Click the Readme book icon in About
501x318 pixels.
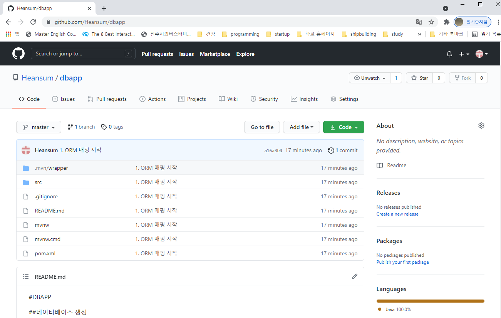point(380,165)
